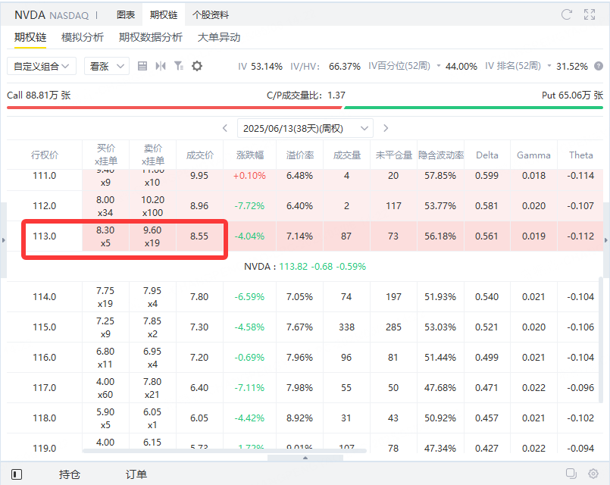Viewport: 610px width, 485px height.
Task: Click the Put 65.06万 张 label
Action: (572, 95)
